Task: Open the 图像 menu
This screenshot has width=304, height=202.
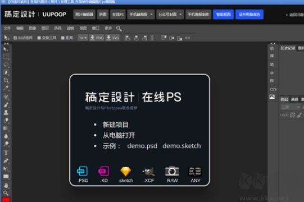Action: (32, 28)
